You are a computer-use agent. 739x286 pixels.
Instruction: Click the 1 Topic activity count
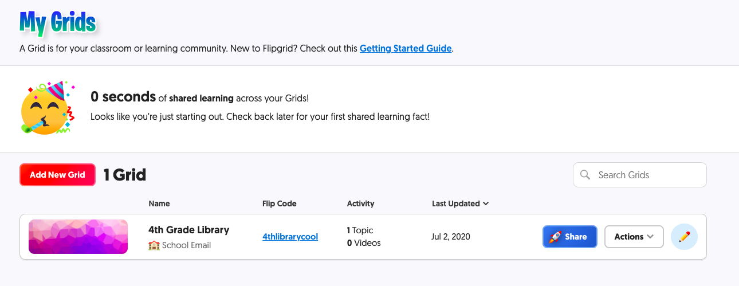[x=360, y=230]
